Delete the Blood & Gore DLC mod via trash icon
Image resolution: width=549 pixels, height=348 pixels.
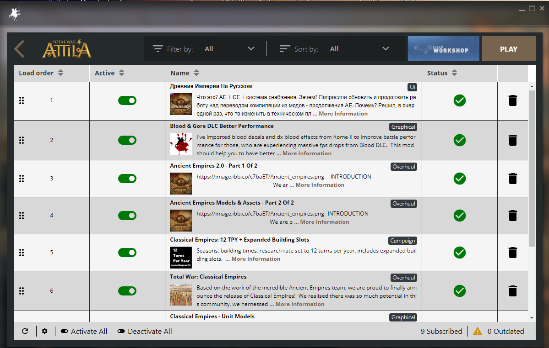click(x=512, y=140)
